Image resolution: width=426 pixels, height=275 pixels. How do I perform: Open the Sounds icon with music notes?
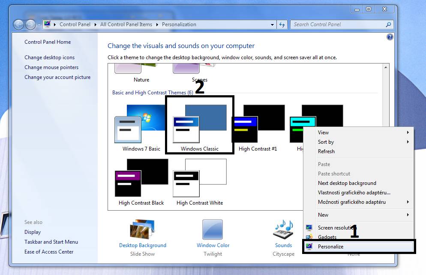(283, 229)
